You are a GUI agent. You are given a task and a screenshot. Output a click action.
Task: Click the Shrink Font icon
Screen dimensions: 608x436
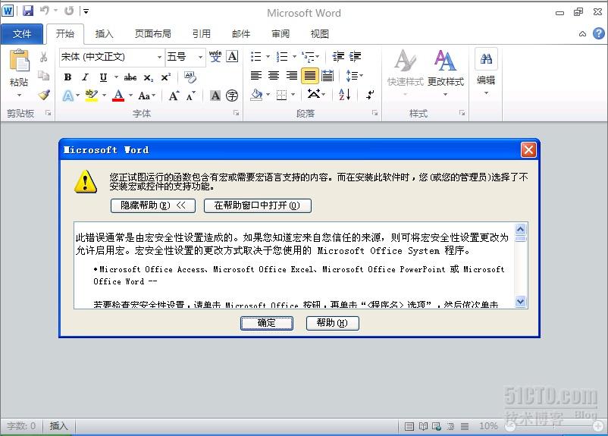(191, 96)
